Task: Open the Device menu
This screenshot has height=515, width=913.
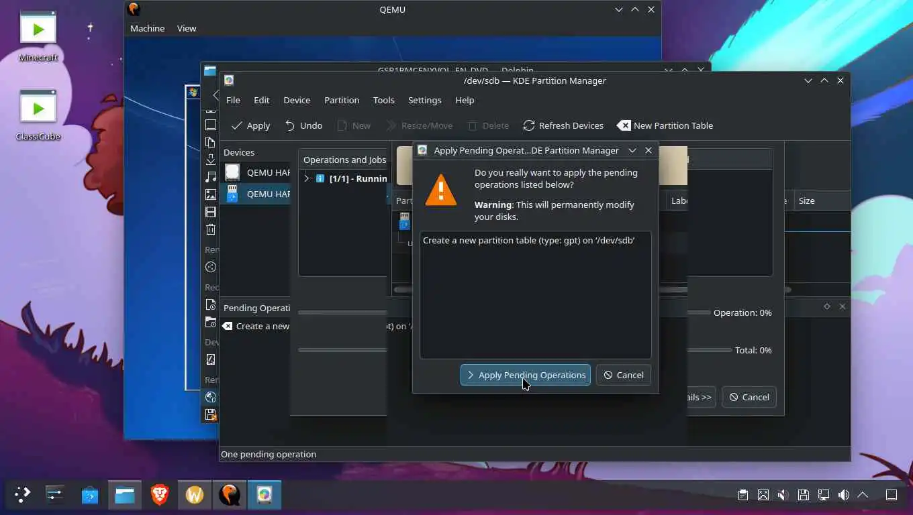Action: [297, 100]
